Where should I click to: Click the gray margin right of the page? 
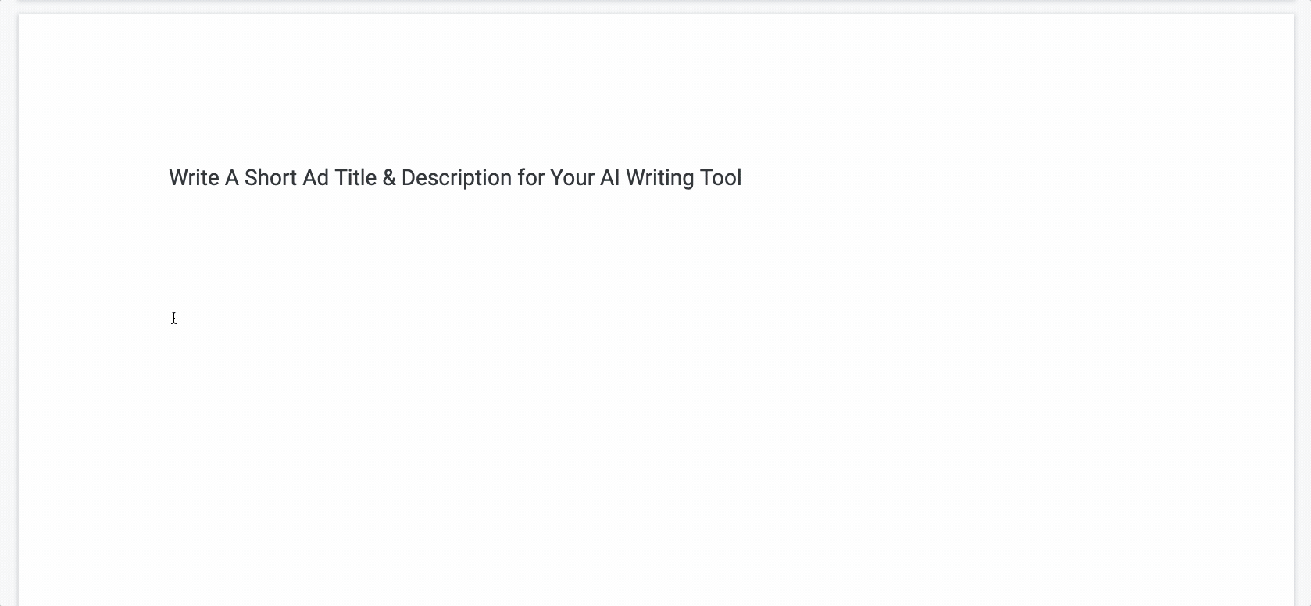point(1302,312)
